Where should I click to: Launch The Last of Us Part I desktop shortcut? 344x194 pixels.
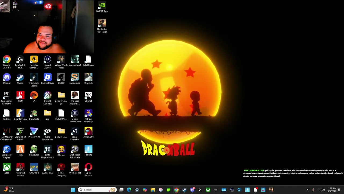pyautogui.click(x=102, y=26)
